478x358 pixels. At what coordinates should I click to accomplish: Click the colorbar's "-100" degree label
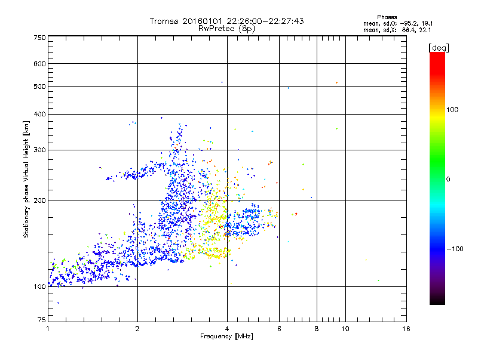point(455,249)
